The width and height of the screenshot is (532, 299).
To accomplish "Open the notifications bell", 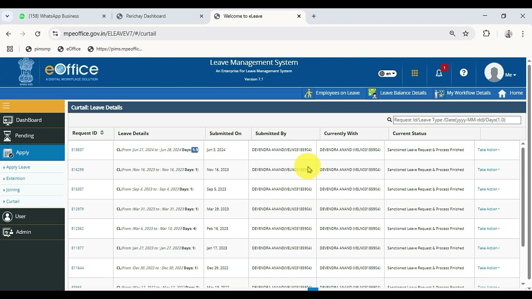I will pyautogui.click(x=439, y=73).
